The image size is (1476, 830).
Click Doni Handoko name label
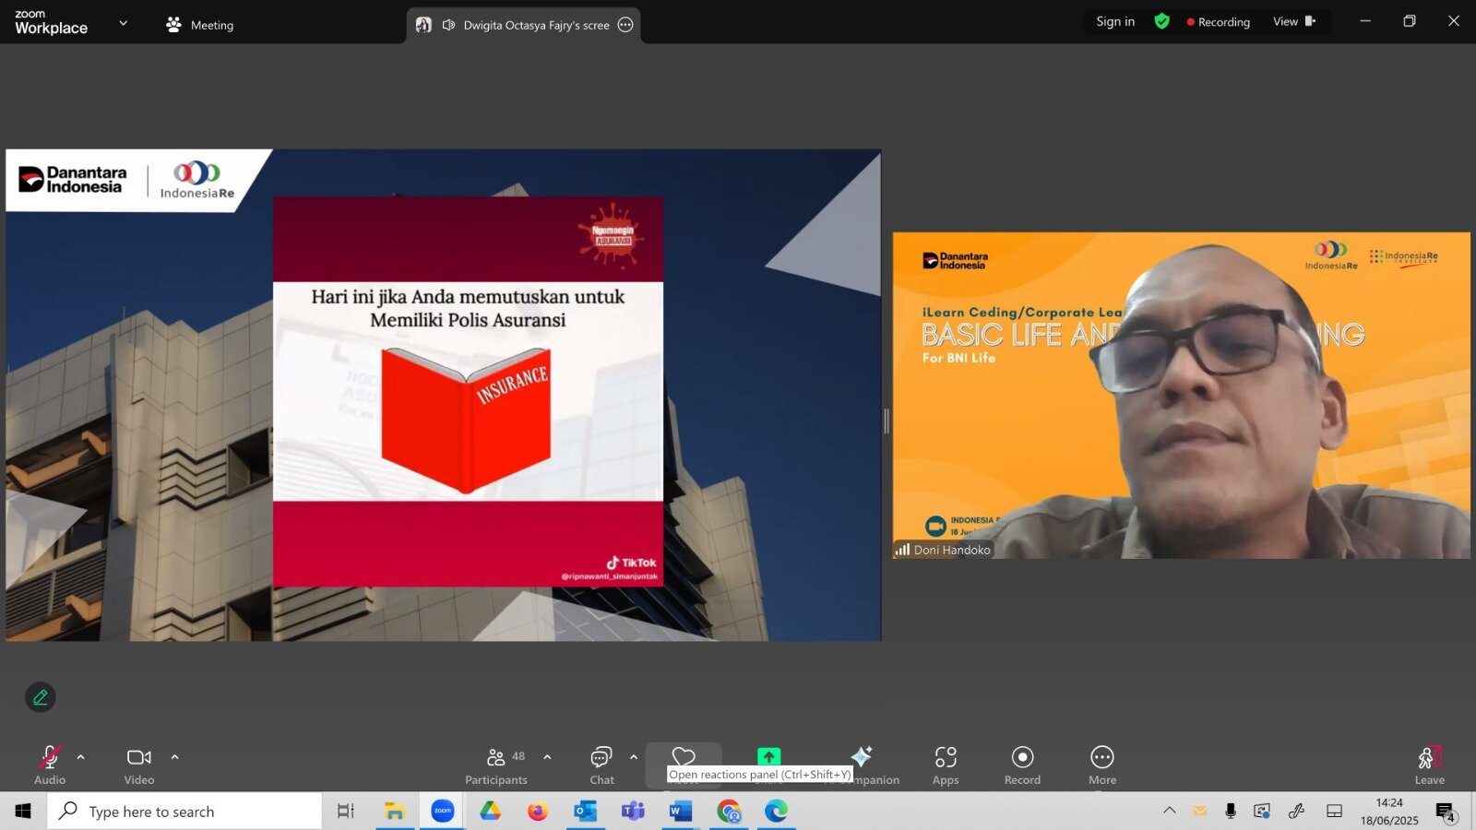pos(952,550)
